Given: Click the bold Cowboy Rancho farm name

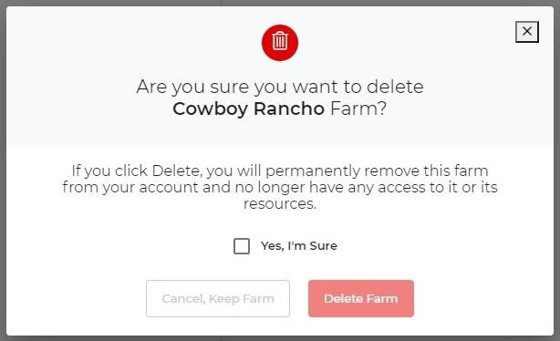Looking at the screenshot, I should [249, 108].
